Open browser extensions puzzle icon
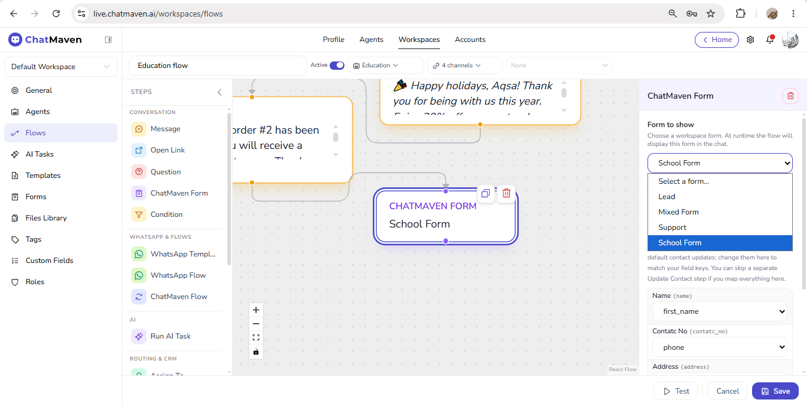807x406 pixels. tap(740, 13)
